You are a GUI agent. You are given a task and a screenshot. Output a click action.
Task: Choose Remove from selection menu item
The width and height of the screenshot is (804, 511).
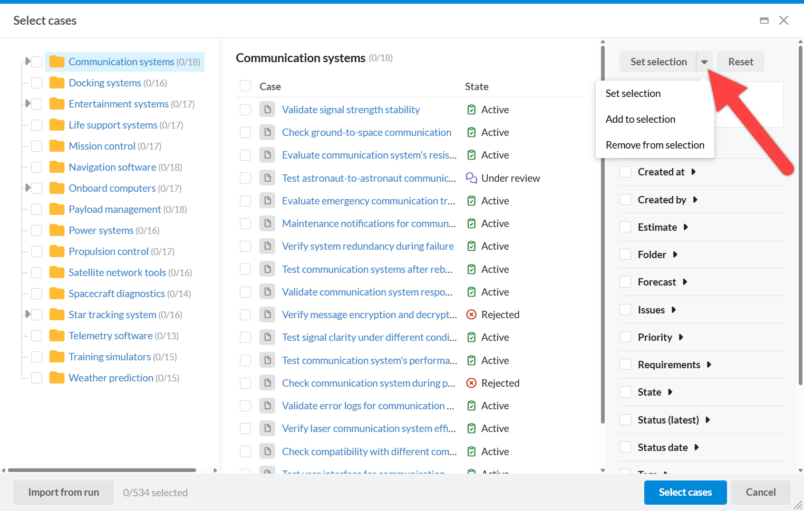click(655, 145)
